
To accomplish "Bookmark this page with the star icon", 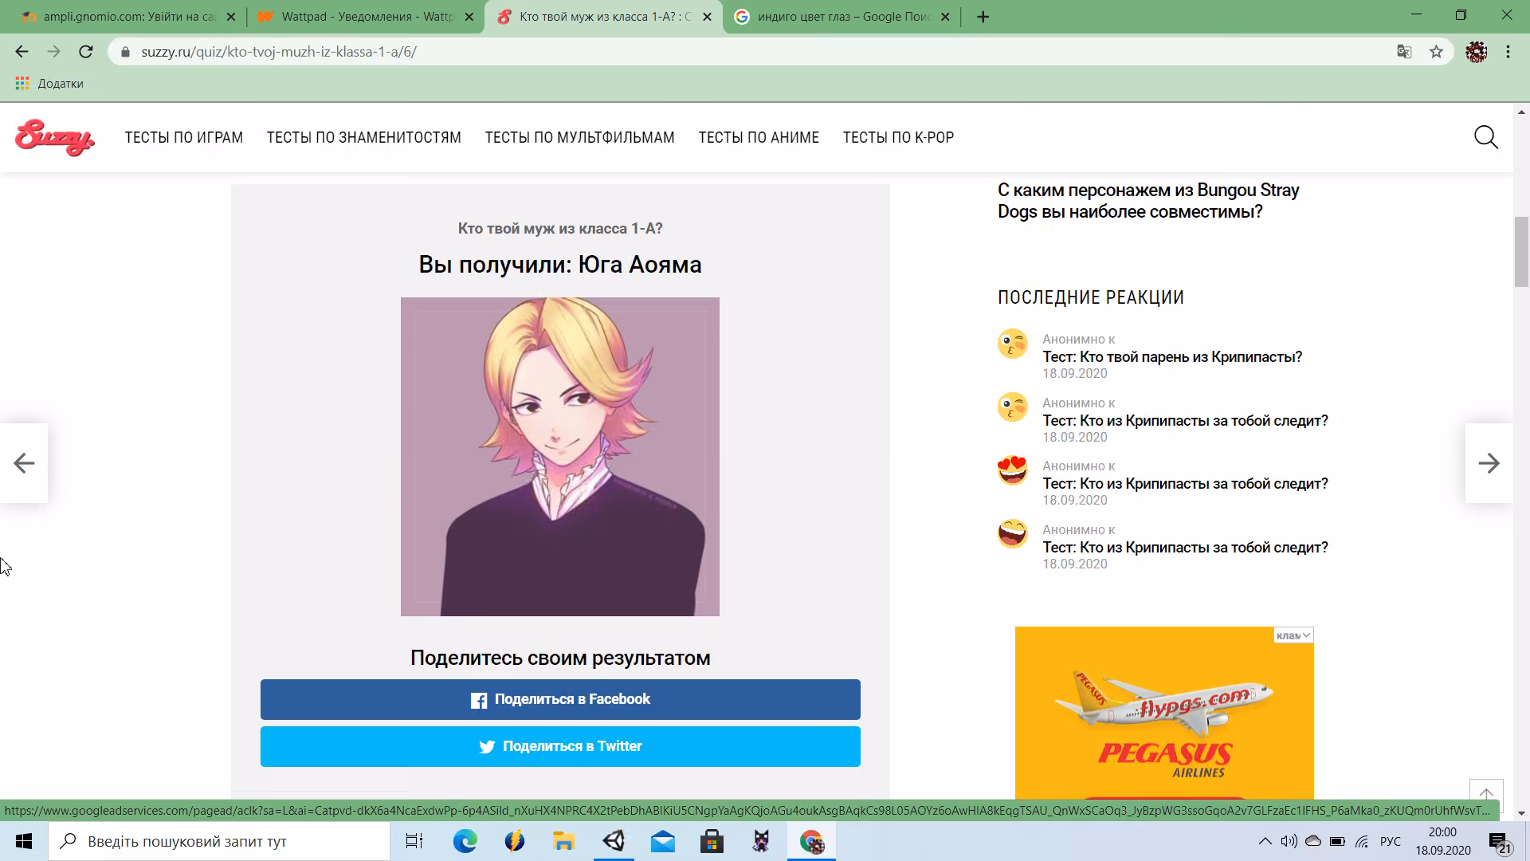I will (1436, 52).
